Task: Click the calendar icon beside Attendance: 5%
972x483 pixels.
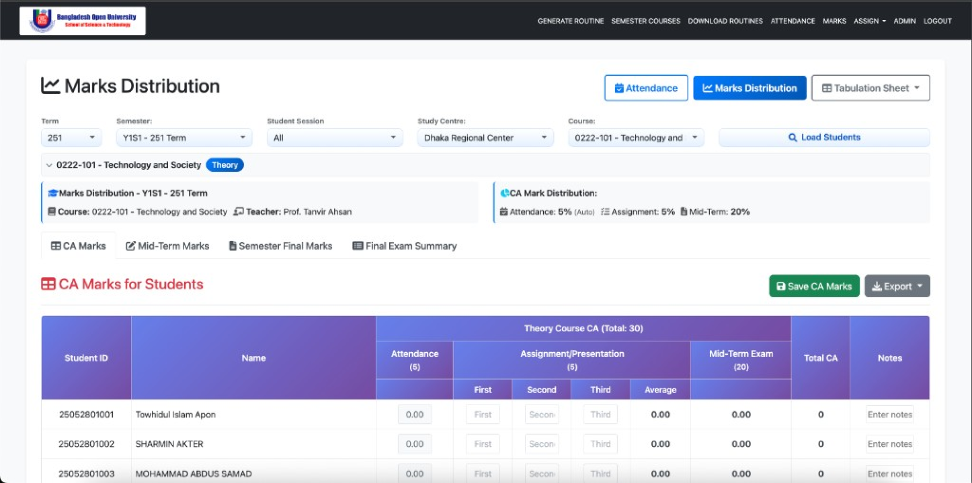Action: click(503, 211)
